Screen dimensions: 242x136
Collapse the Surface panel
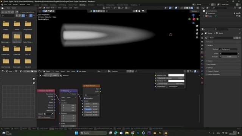(210, 45)
